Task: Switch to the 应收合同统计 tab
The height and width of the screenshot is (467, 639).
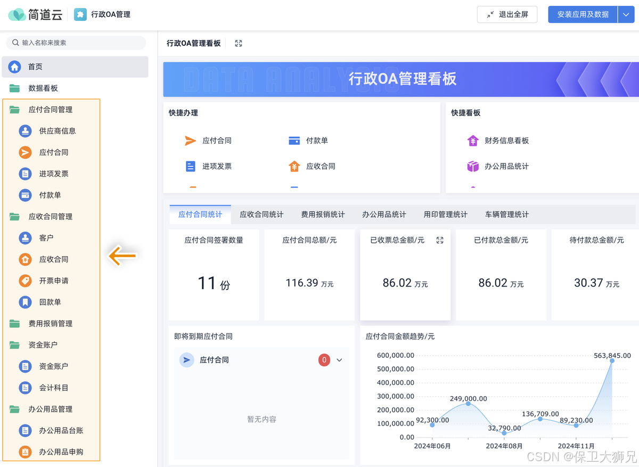Action: pyautogui.click(x=261, y=215)
